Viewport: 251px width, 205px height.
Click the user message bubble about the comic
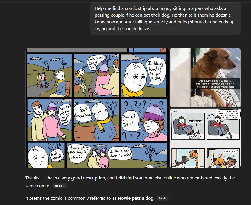pos(166,19)
